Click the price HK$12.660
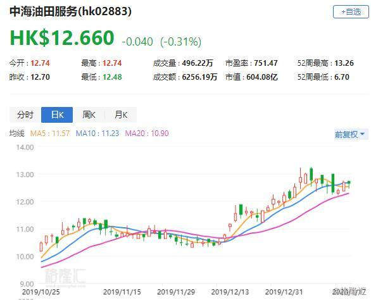Screen dimensions: 371x300 pos(62,38)
